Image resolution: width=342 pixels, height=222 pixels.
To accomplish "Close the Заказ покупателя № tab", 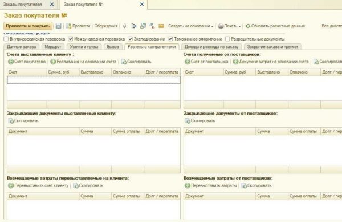I will (x=142, y=4).
